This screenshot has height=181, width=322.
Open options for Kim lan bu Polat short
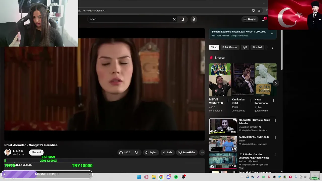point(251,101)
